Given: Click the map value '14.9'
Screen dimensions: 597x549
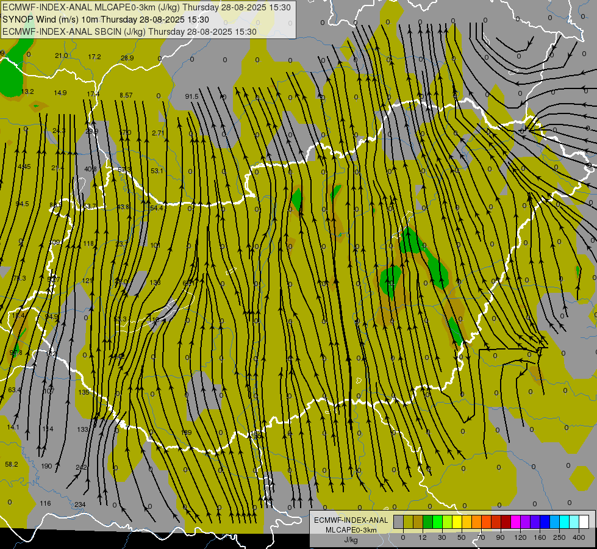Looking at the screenshot, I should click(60, 93).
